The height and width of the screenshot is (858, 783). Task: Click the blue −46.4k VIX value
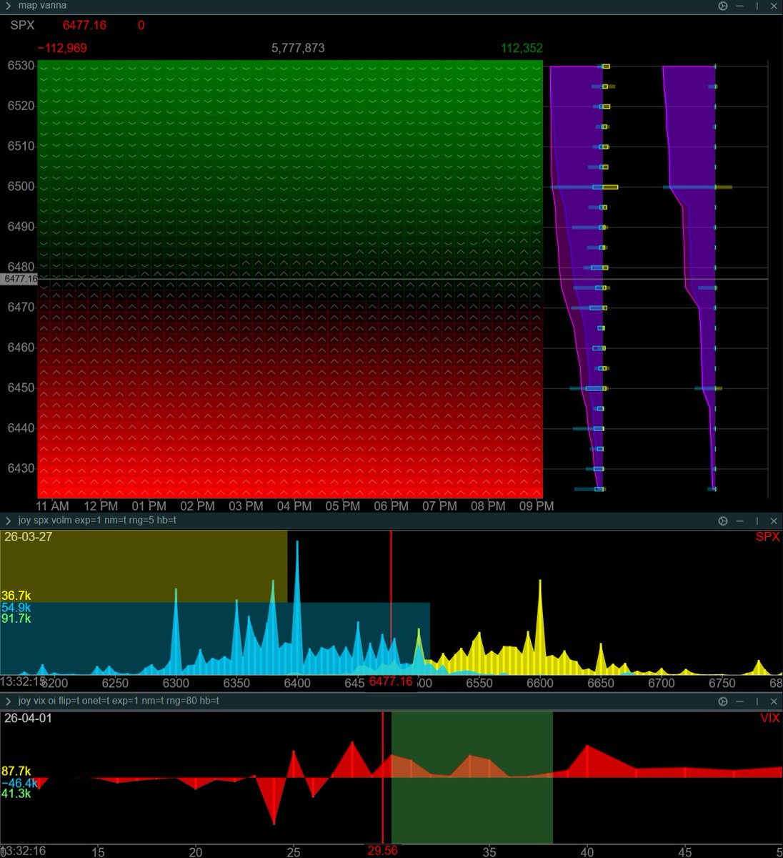(x=19, y=783)
